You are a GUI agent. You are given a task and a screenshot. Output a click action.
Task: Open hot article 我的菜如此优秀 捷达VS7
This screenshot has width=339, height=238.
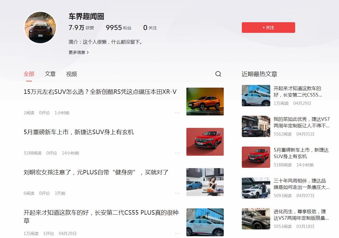[x=302, y=122]
